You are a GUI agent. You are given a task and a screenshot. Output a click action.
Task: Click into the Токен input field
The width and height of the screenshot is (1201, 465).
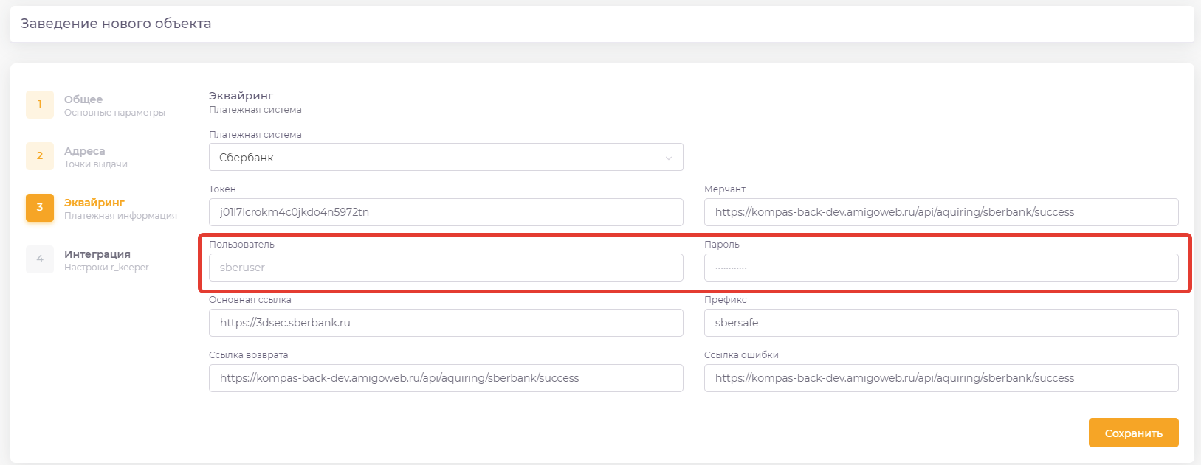(445, 212)
